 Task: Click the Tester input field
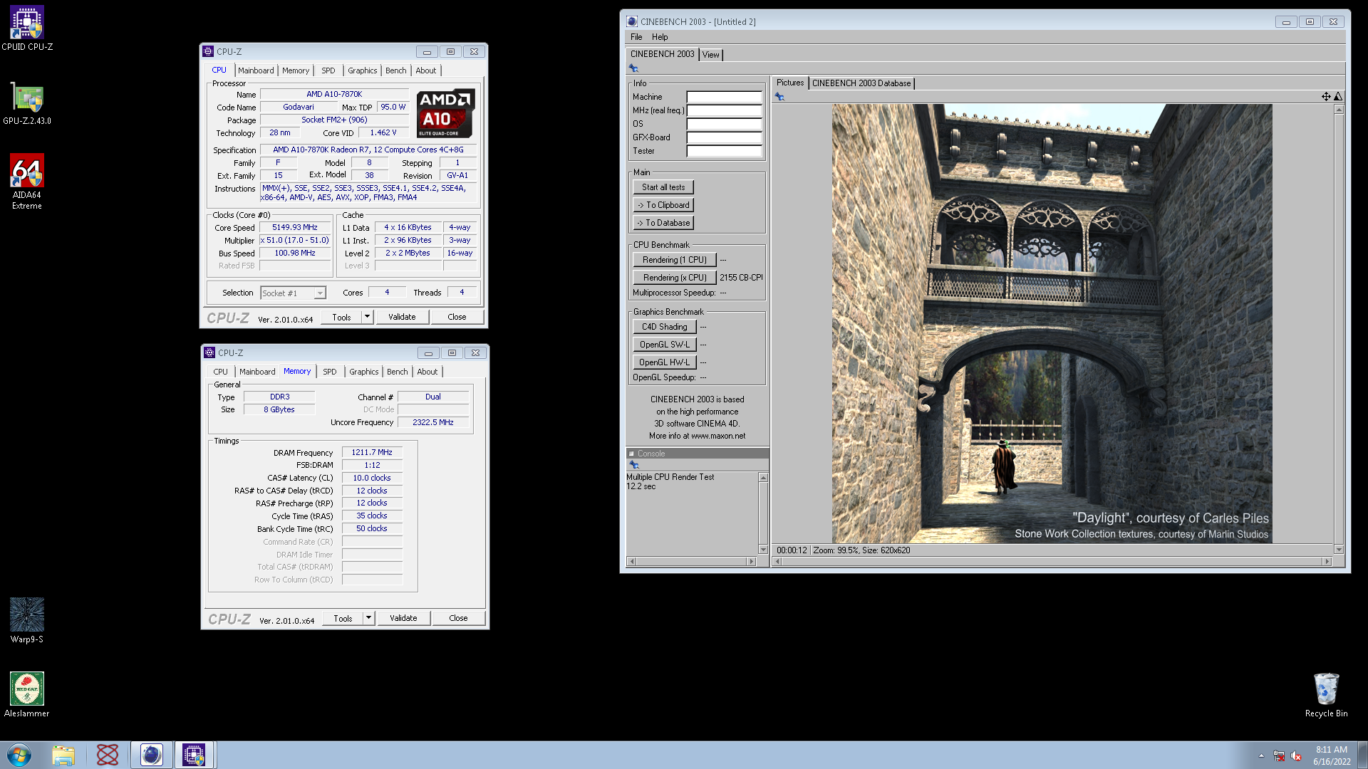point(724,151)
